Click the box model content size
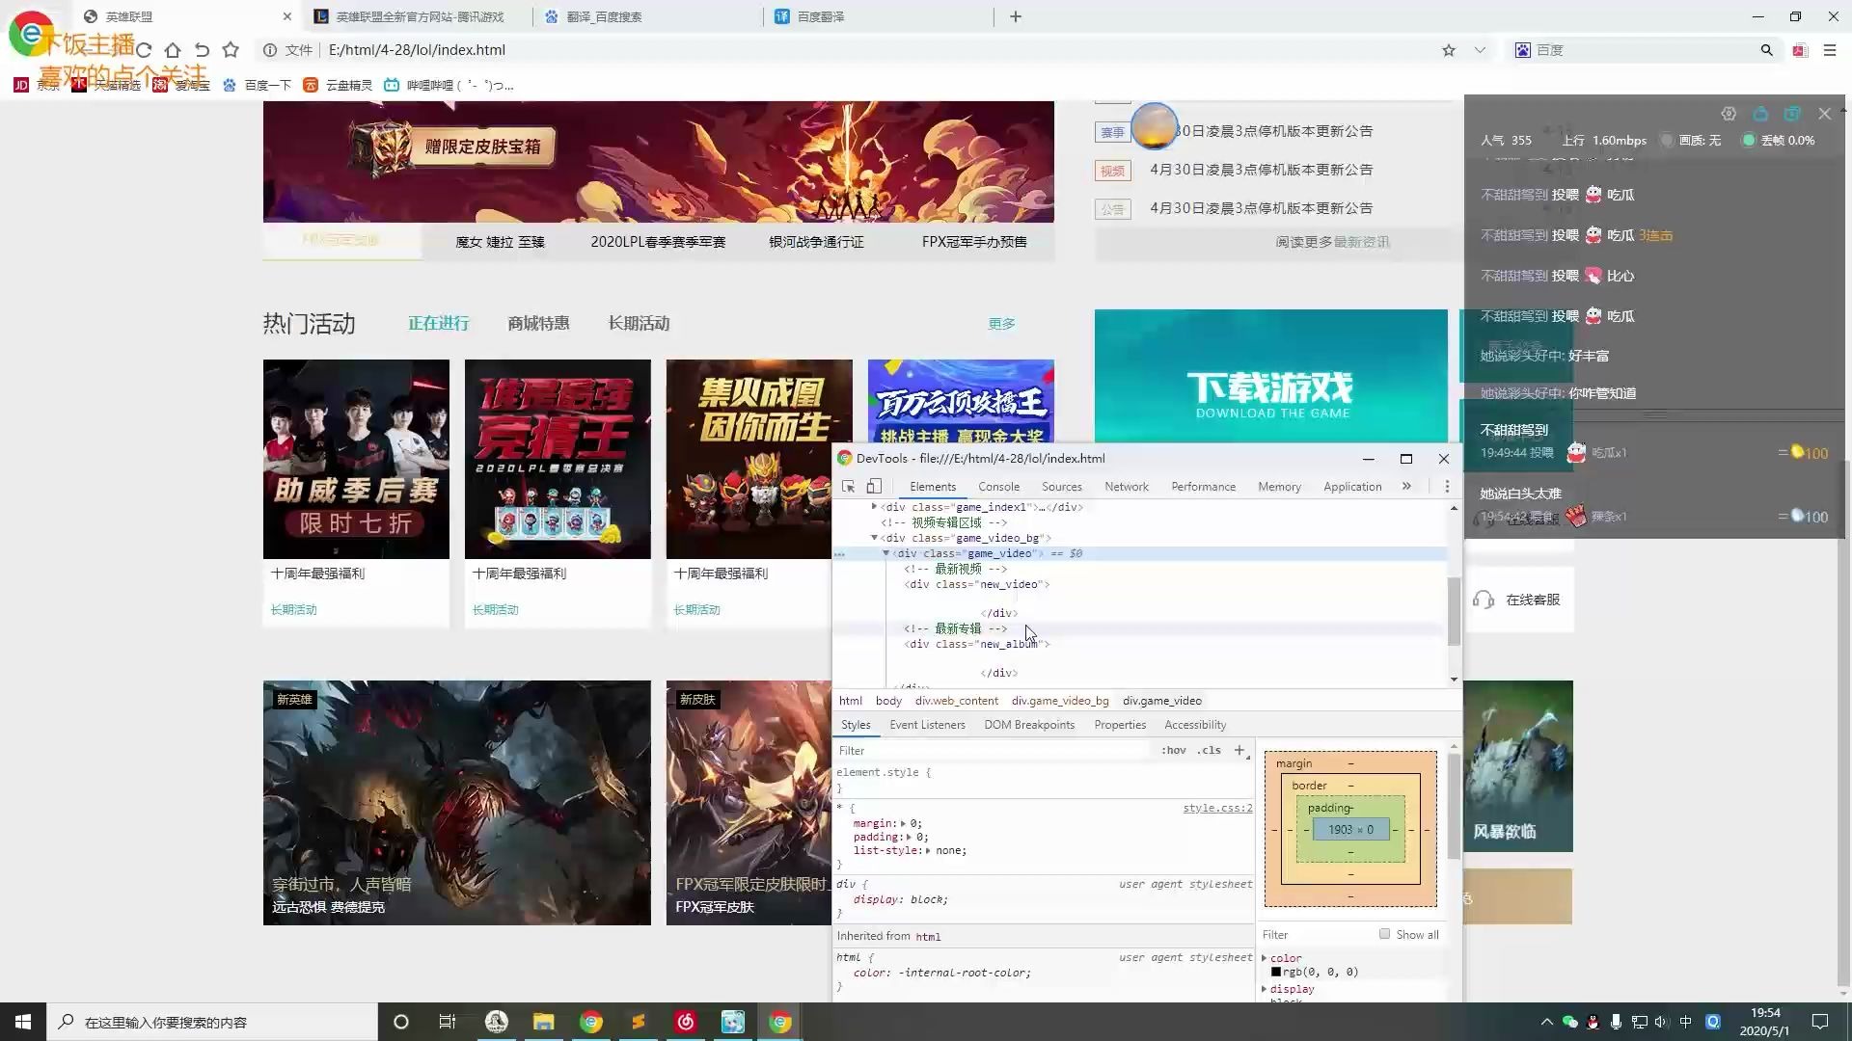 tap(1349, 829)
